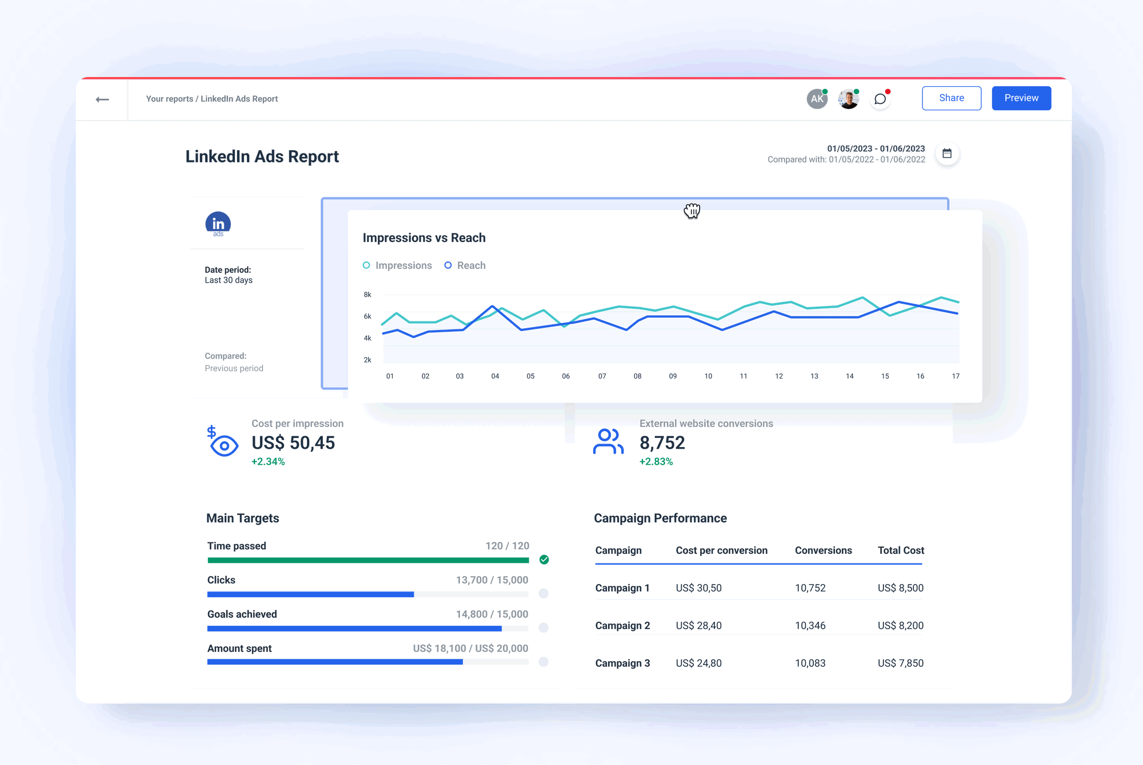Screen dimensions: 1143x765
Task: Click the Preview button
Action: tap(1021, 98)
